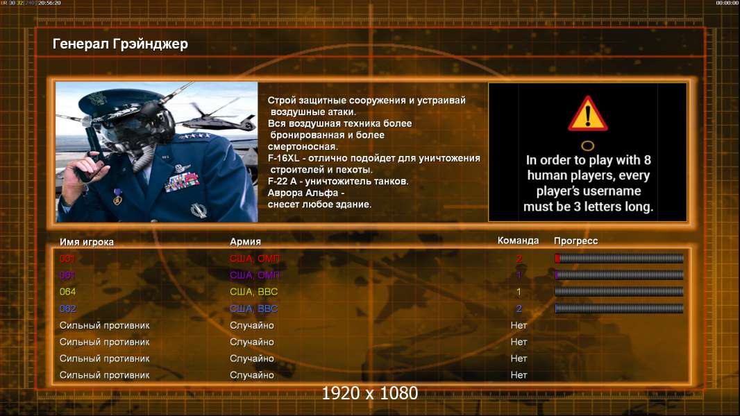Image resolution: width=740 pixels, height=416 pixels.
Task: Click the red progress bar for player 001
Action: (619, 258)
